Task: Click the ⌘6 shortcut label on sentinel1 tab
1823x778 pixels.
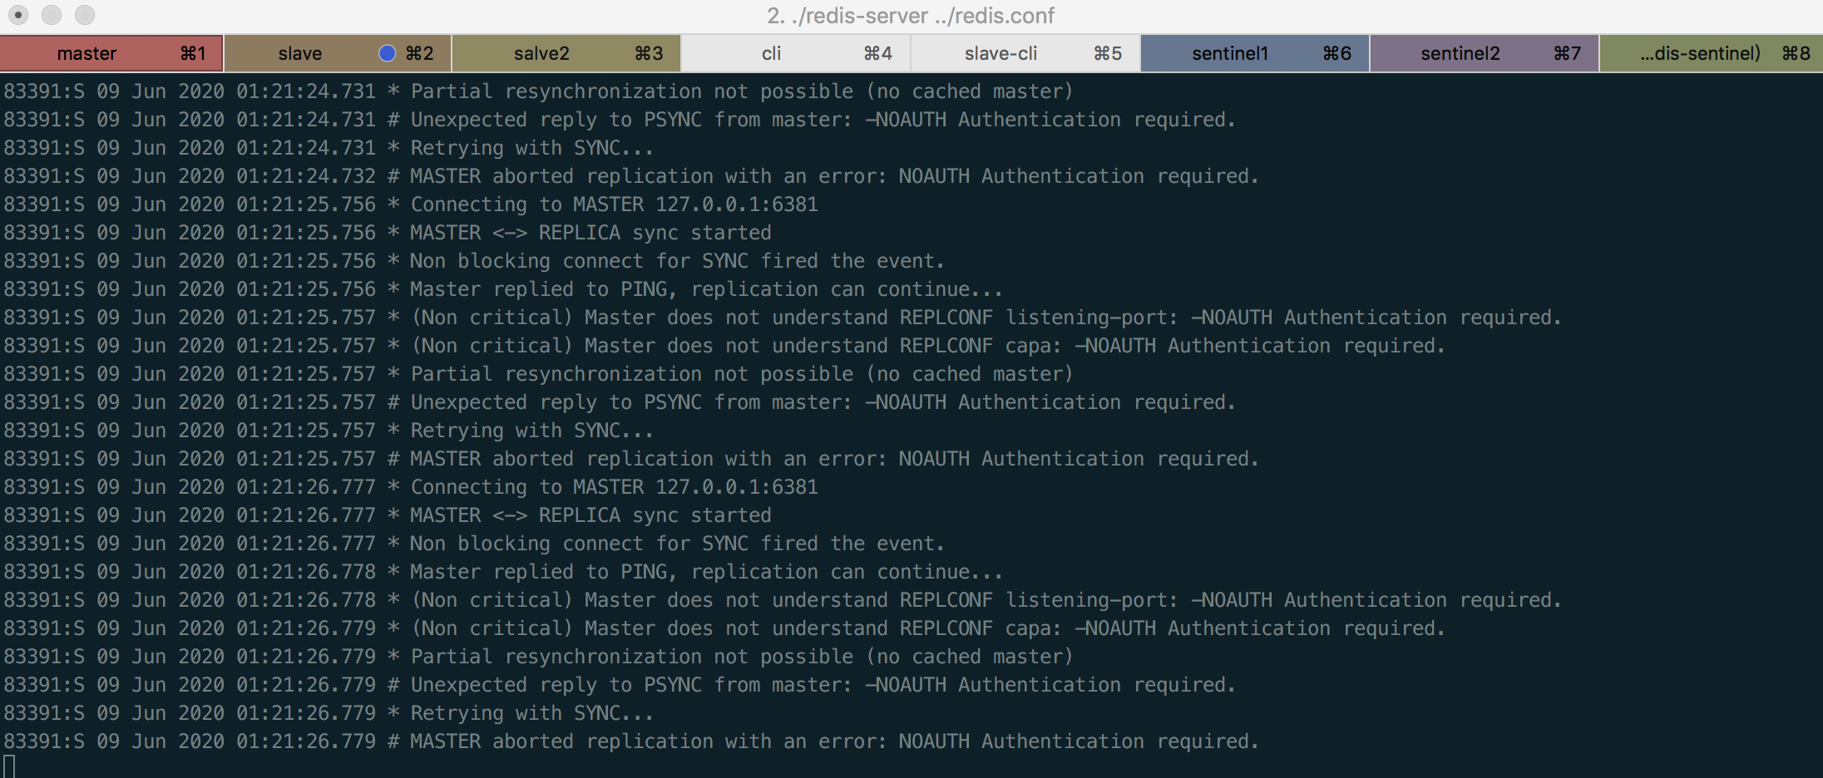Action: tap(1337, 53)
